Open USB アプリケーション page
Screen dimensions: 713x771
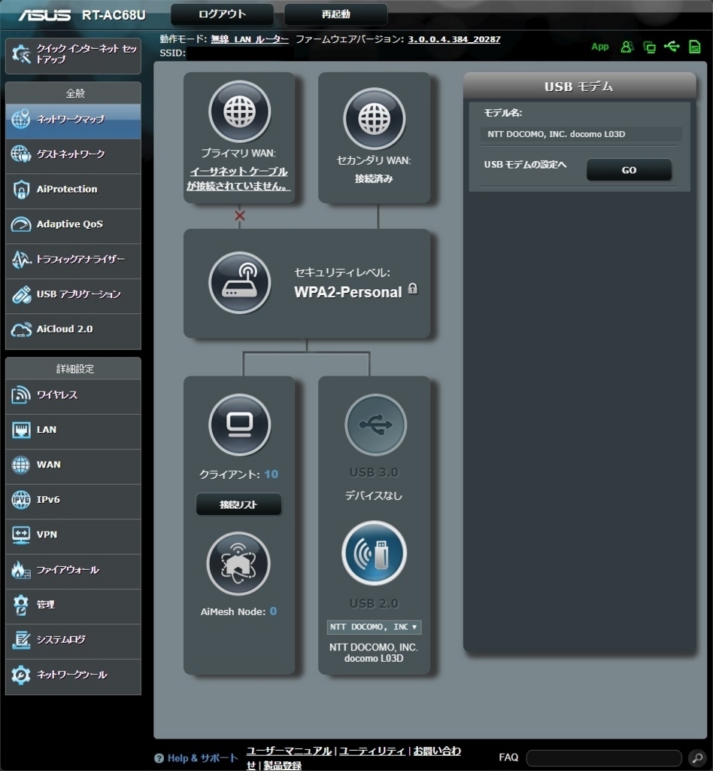click(x=73, y=294)
